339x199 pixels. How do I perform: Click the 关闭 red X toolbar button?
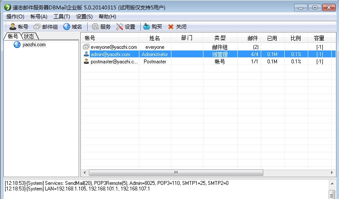click(177, 27)
